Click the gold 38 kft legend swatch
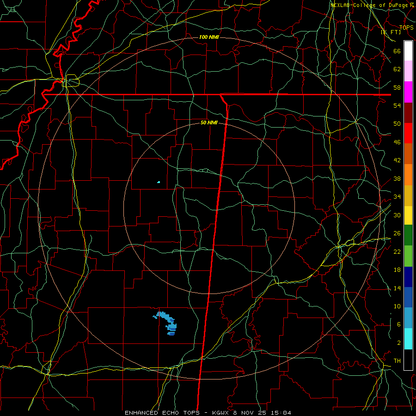 click(x=408, y=196)
